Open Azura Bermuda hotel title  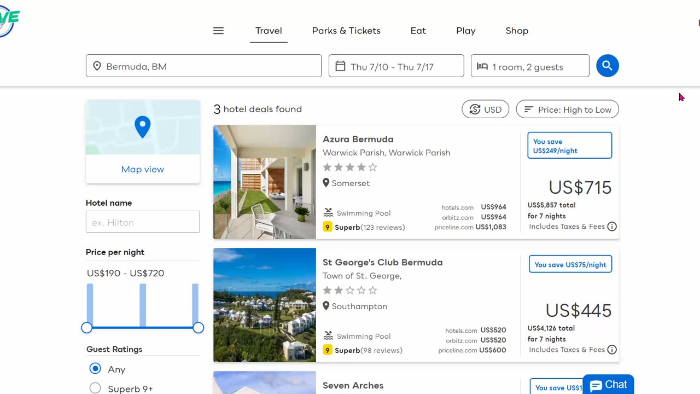tap(358, 139)
